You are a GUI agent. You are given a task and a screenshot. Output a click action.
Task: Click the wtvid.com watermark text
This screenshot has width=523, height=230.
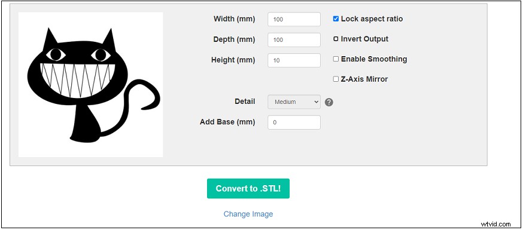tap(496, 224)
